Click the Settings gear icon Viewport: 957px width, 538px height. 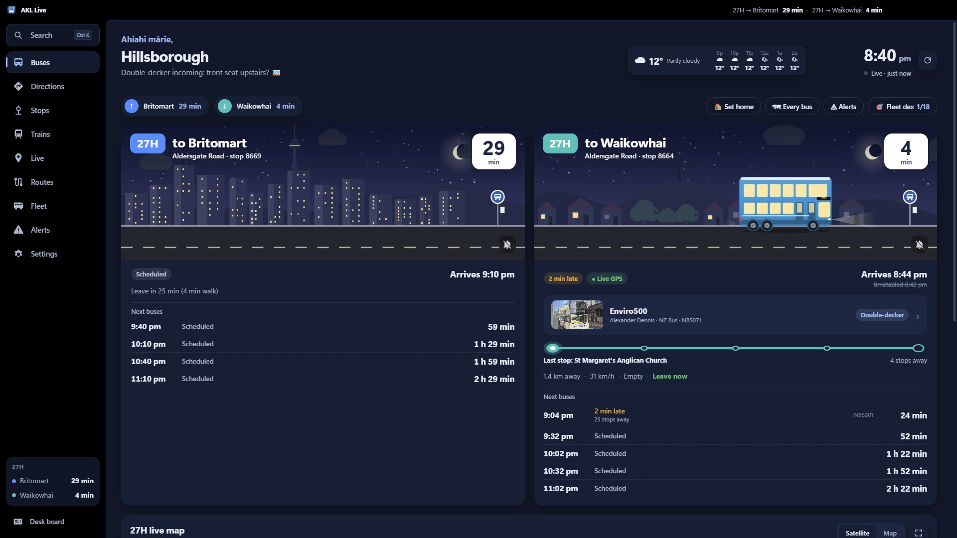click(x=18, y=254)
